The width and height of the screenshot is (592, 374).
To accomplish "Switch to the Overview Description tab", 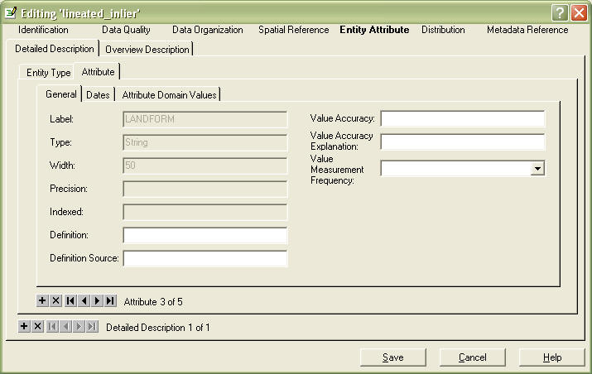I will click(147, 50).
